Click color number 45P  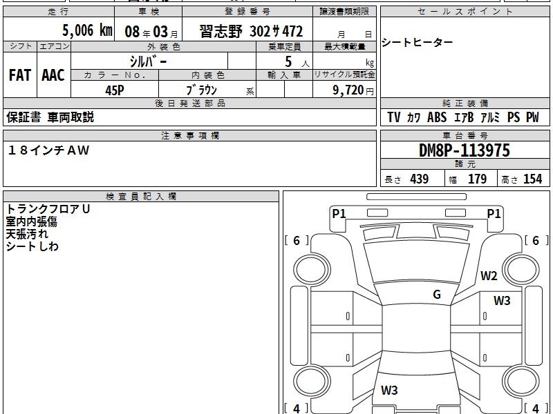pyautogui.click(x=115, y=90)
